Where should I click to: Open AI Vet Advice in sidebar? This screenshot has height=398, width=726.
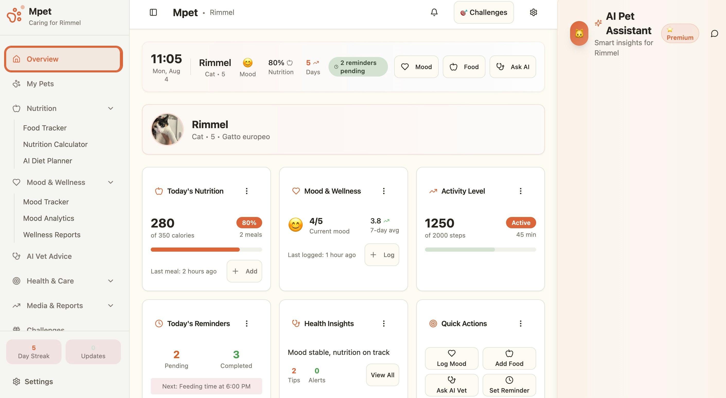click(63, 256)
